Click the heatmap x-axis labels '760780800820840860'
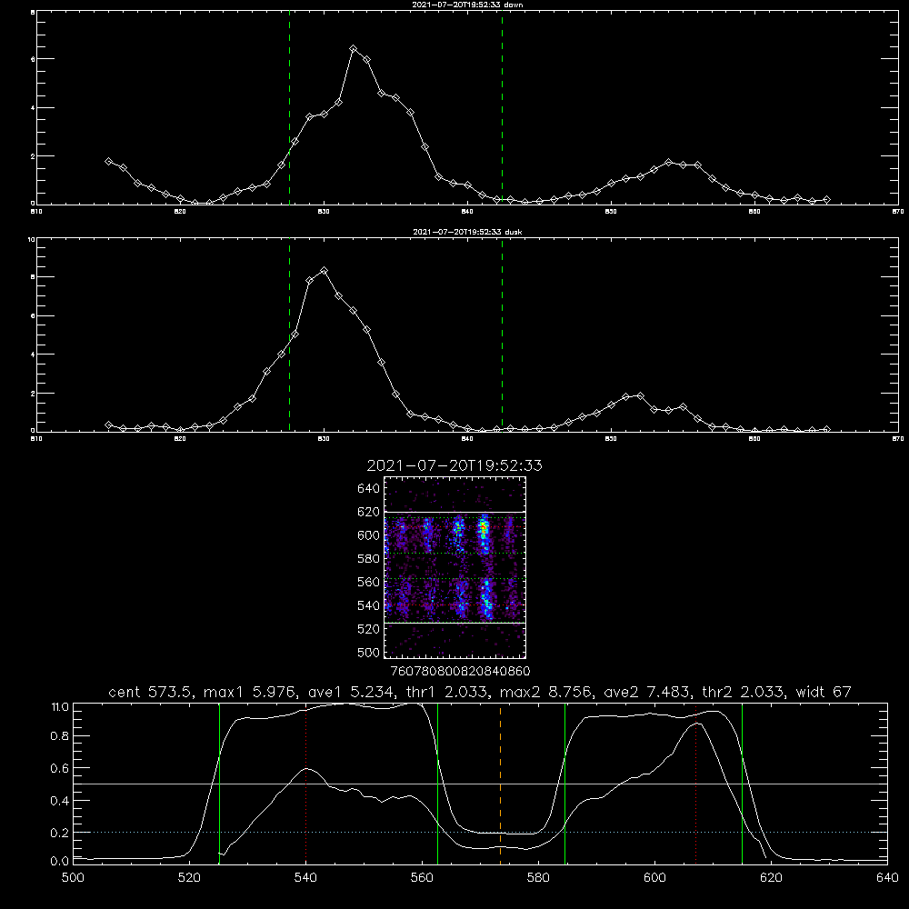Viewport: 909px width, 909px height. point(461,672)
